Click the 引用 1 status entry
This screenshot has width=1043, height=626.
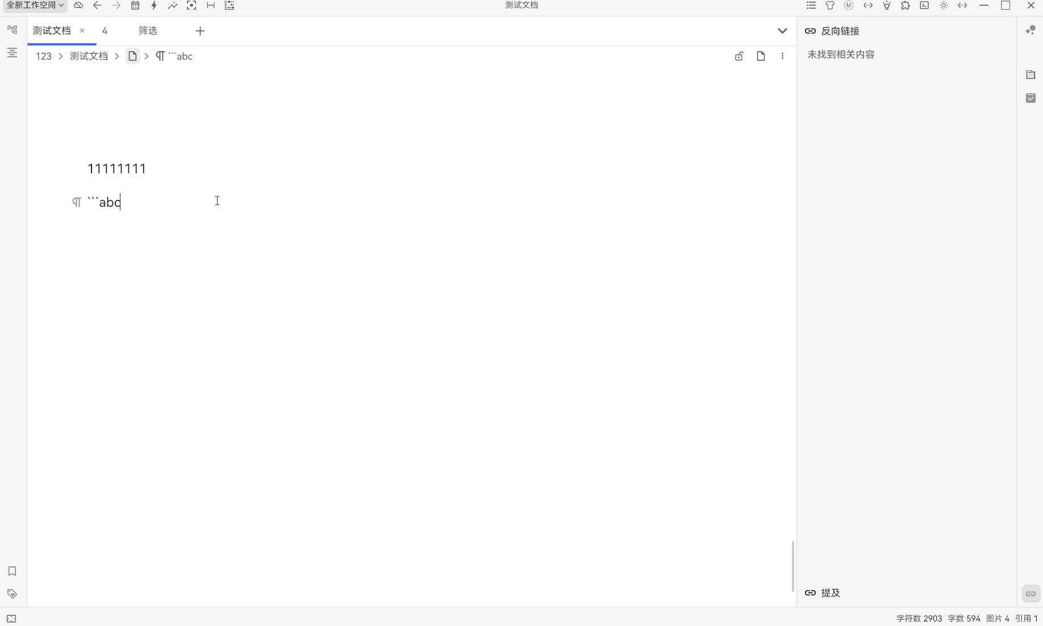point(1027,619)
